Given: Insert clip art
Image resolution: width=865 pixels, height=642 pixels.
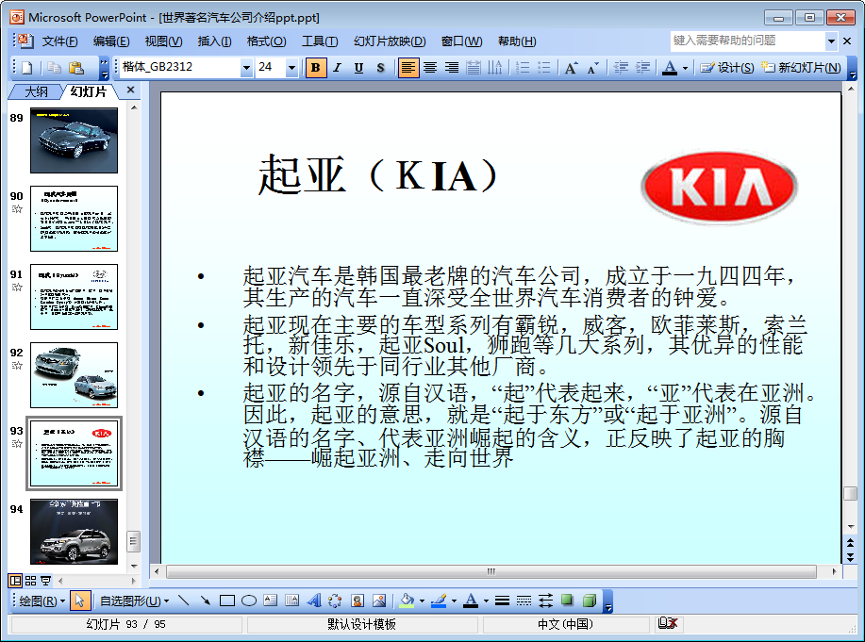Looking at the screenshot, I should pos(358,601).
